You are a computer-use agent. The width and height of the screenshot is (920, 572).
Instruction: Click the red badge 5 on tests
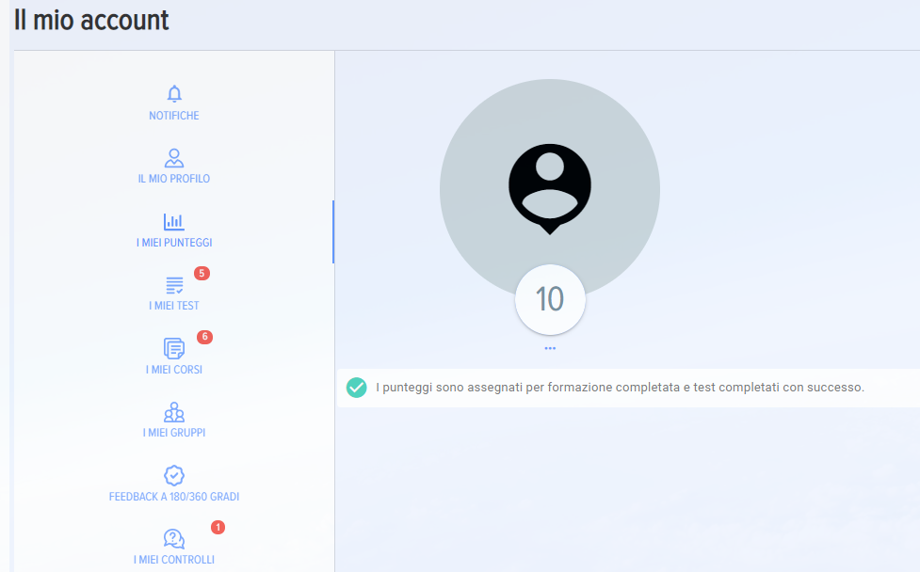point(202,273)
